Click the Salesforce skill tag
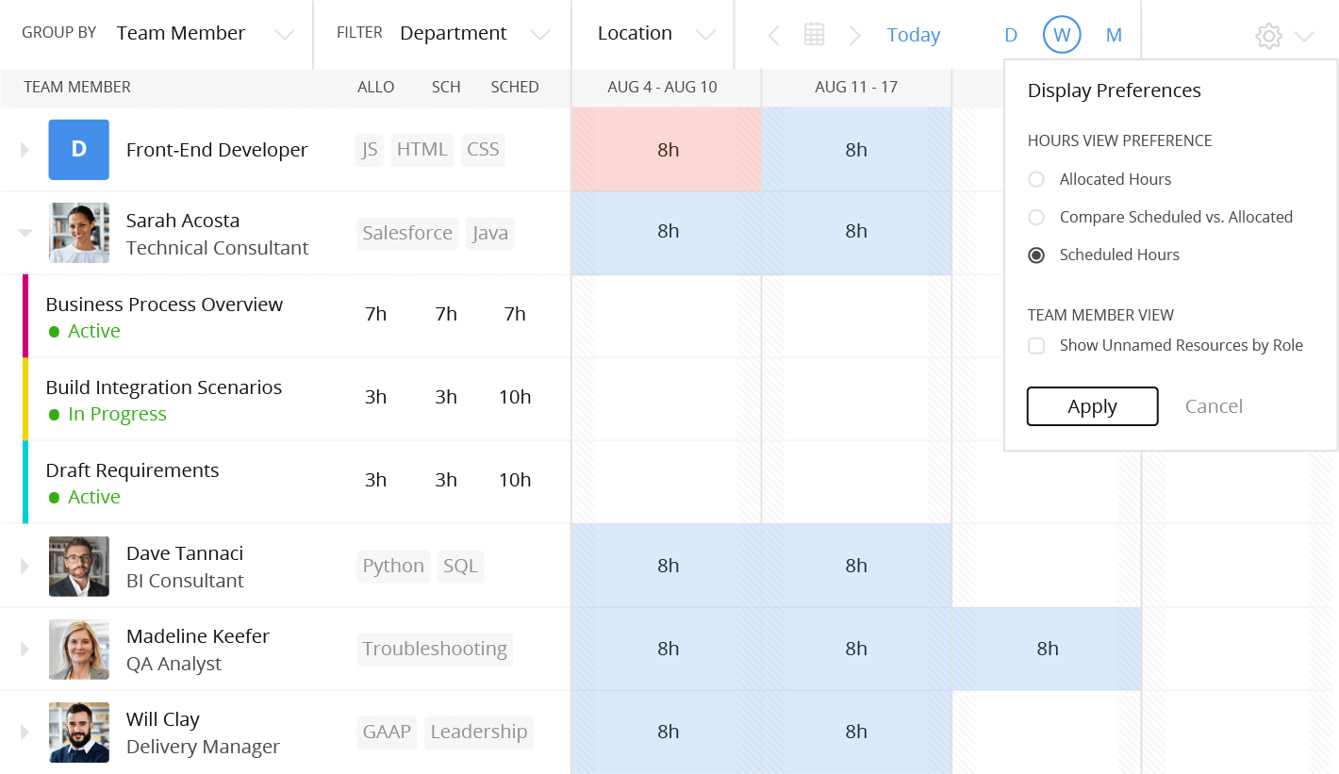 point(407,233)
